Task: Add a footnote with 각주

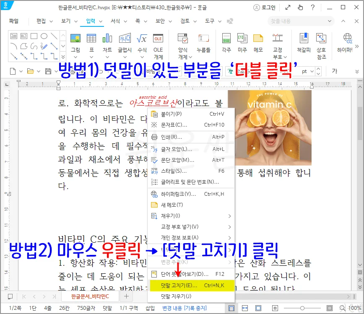Action: pos(226,38)
